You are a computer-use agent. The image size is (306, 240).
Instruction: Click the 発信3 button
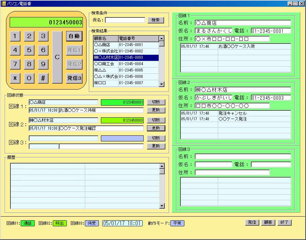74,78
